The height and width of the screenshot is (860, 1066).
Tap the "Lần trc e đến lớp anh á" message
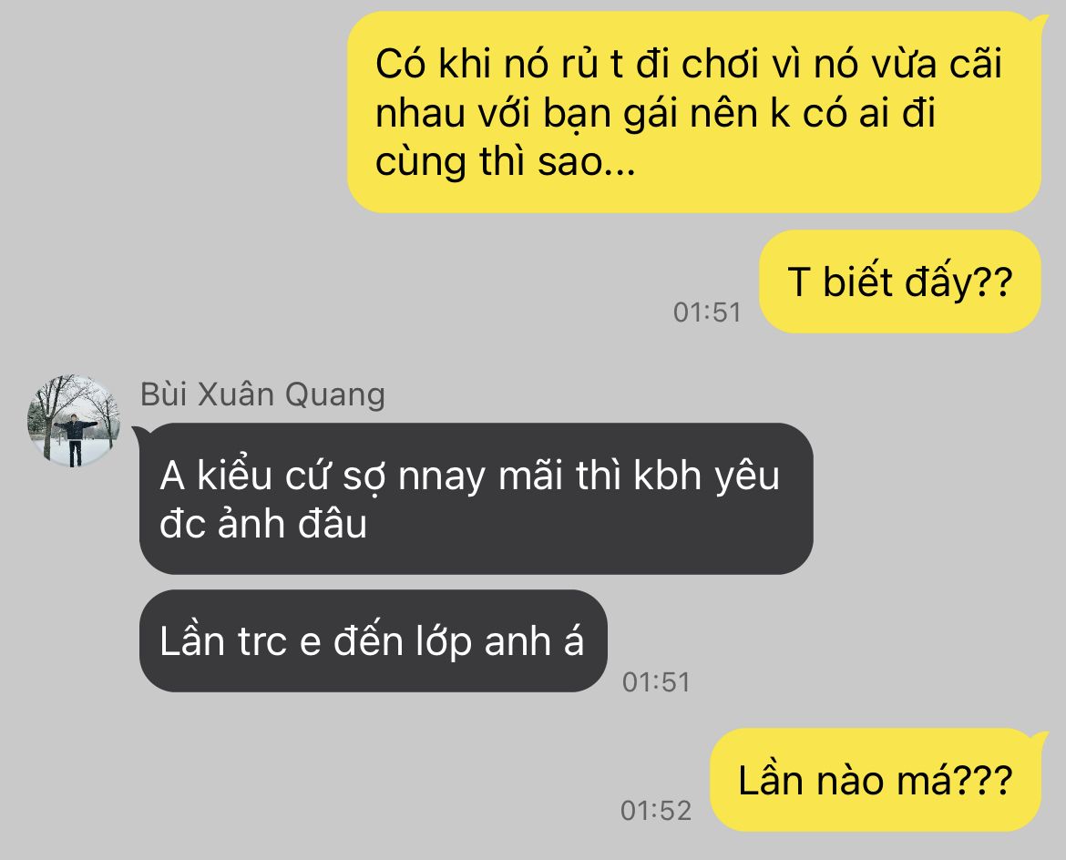pyautogui.click(x=373, y=640)
